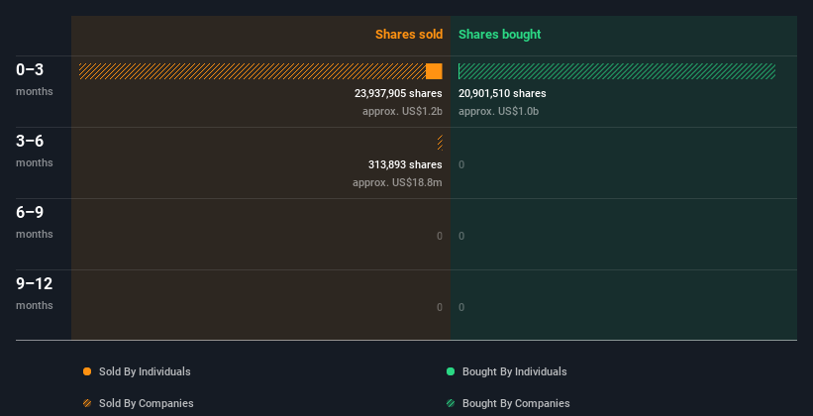This screenshot has width=813, height=416.
Task: Click the 9–12 months row label
Action: coord(34,291)
